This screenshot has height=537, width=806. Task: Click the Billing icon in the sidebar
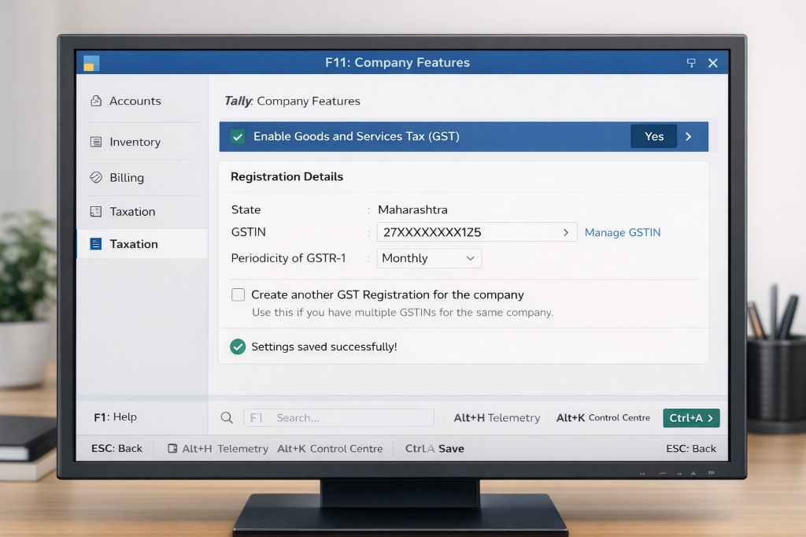pos(96,178)
